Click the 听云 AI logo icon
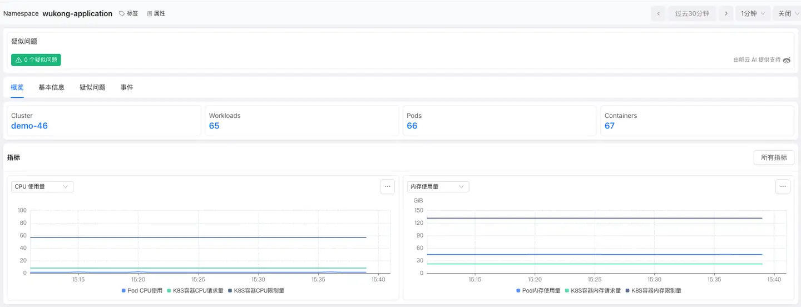This screenshot has width=801, height=307. pos(787,60)
